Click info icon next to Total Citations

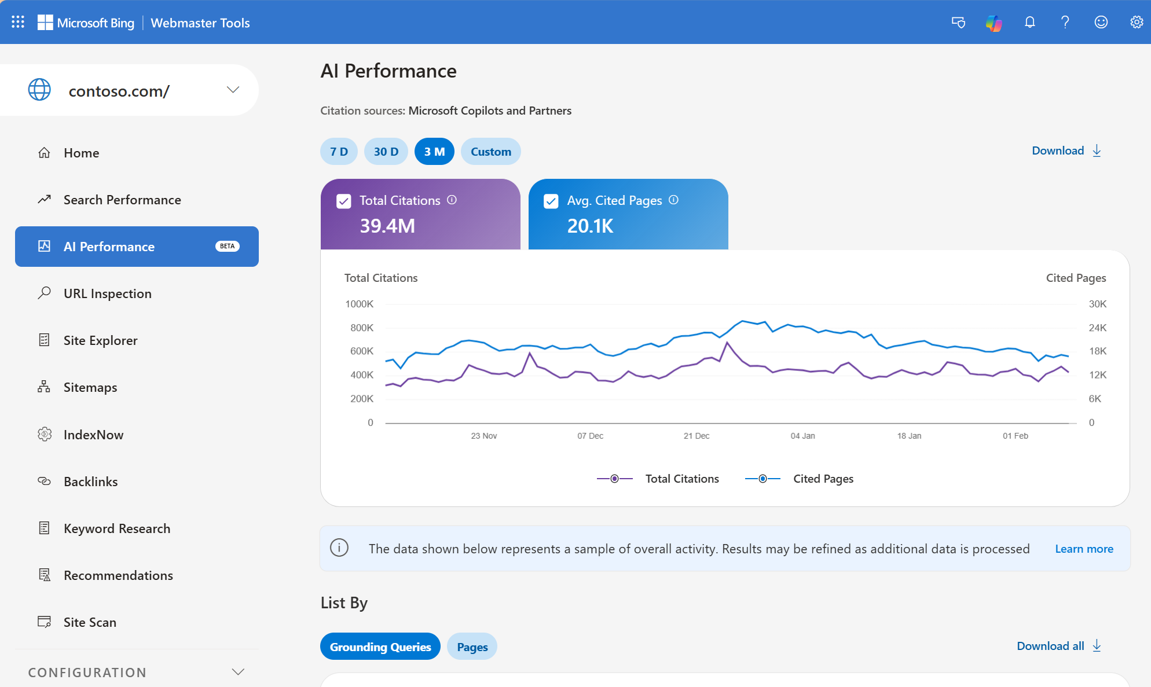[x=452, y=200]
